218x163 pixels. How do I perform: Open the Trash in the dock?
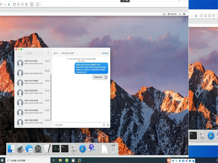click(x=113, y=148)
